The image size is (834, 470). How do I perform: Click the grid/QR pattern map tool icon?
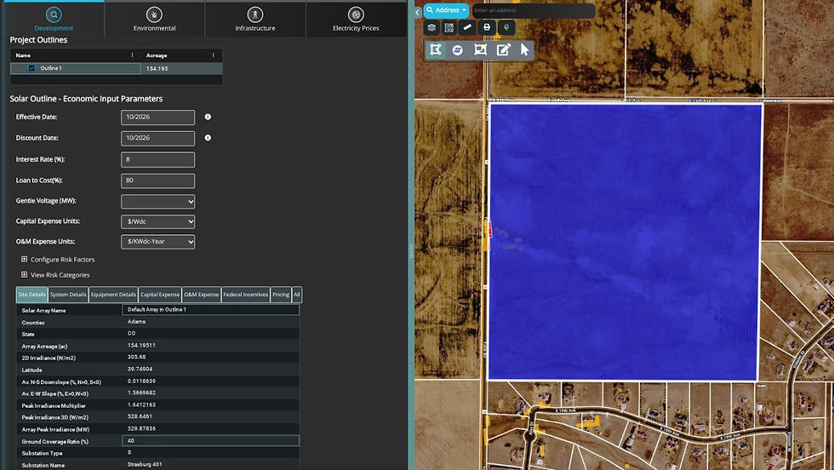click(449, 27)
